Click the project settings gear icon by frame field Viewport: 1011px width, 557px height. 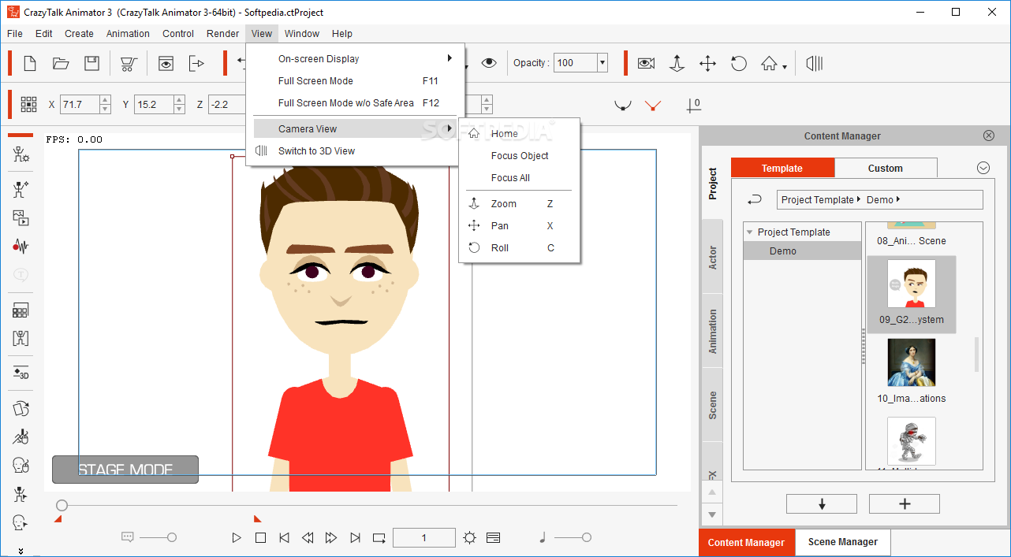tap(470, 538)
